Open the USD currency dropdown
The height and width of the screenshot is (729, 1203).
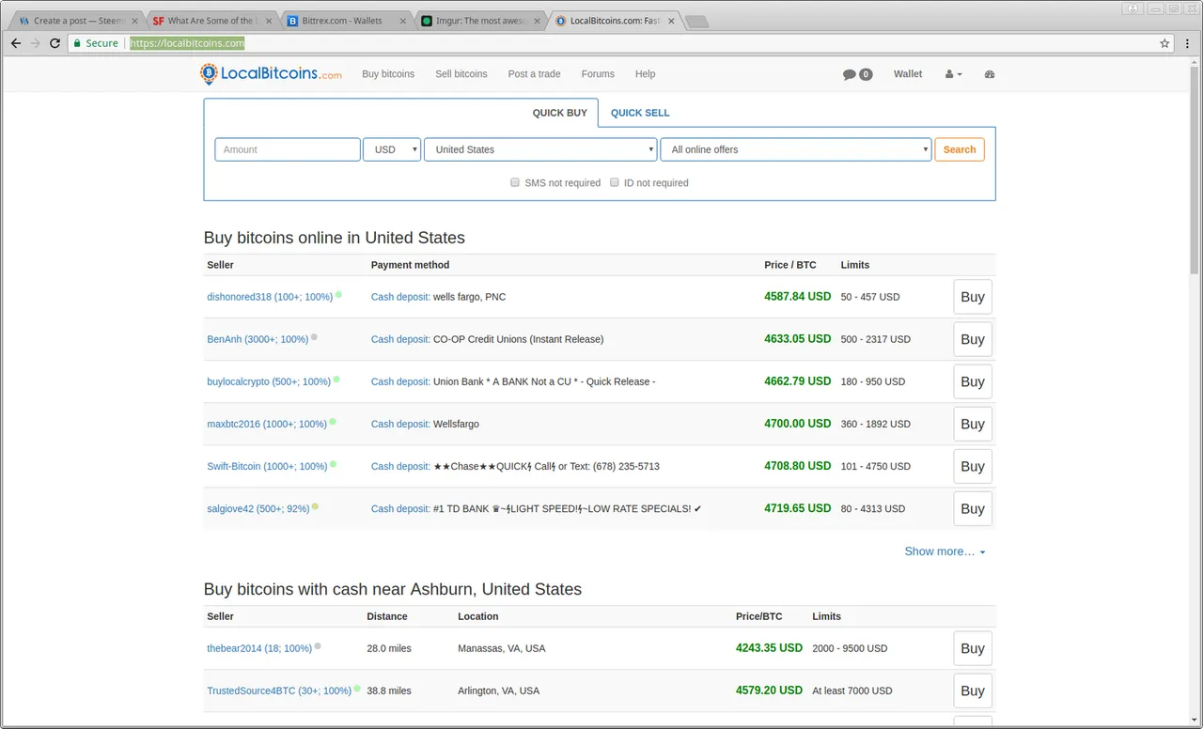point(392,149)
